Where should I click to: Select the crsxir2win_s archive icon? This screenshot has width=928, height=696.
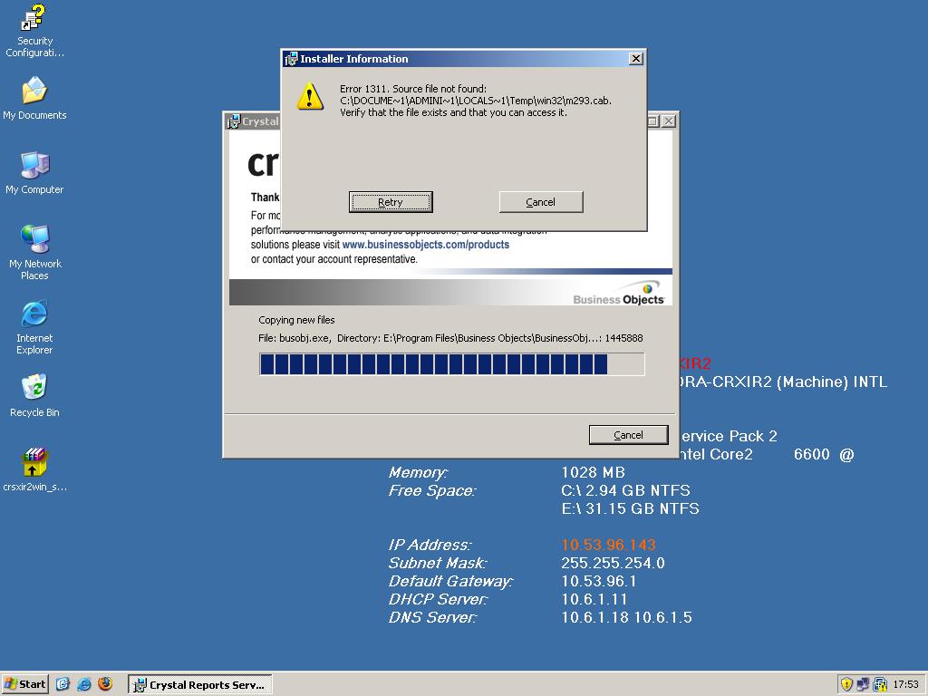click(x=34, y=470)
